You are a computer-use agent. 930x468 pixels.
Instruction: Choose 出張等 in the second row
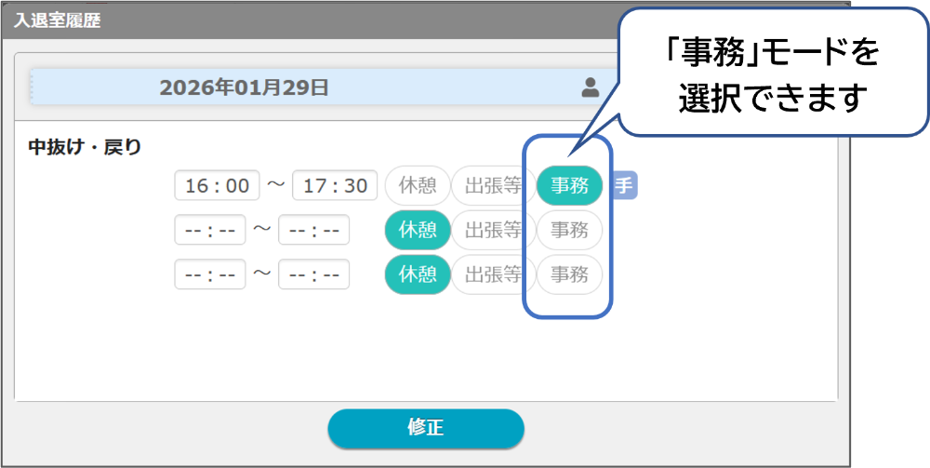[x=491, y=230]
